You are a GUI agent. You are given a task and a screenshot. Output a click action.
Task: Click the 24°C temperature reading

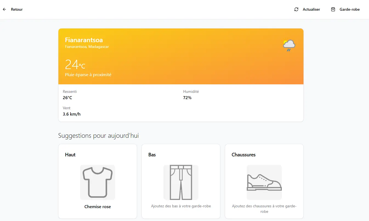pyautogui.click(x=75, y=65)
